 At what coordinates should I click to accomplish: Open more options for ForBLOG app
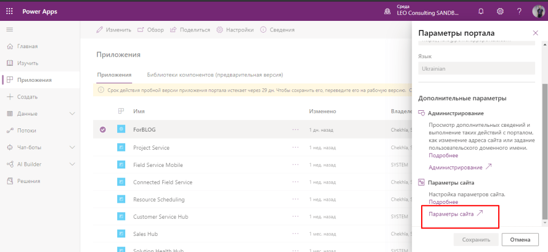pos(295,129)
